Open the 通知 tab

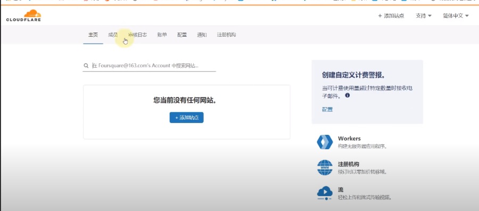coord(202,35)
